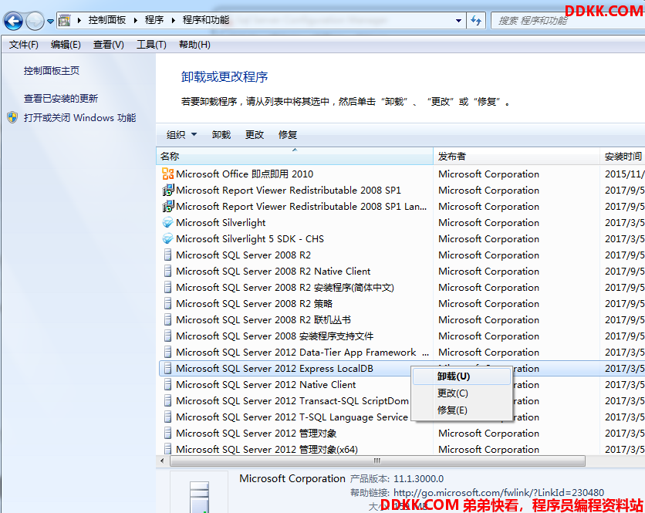Image resolution: width=645 pixels, height=513 pixels.
Task: Click the 控制面板 breadcrumb segment
Action: pyautogui.click(x=107, y=20)
